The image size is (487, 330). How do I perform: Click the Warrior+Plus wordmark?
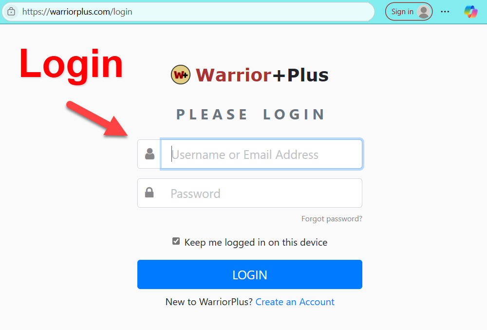point(262,75)
